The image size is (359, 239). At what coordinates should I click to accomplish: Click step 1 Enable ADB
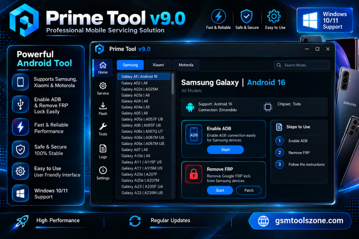[291, 141]
